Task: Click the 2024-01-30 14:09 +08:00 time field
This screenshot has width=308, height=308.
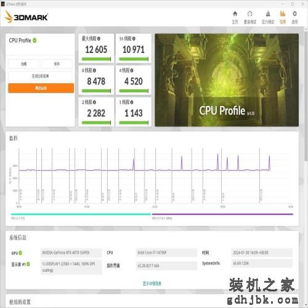Action: click(x=262, y=253)
